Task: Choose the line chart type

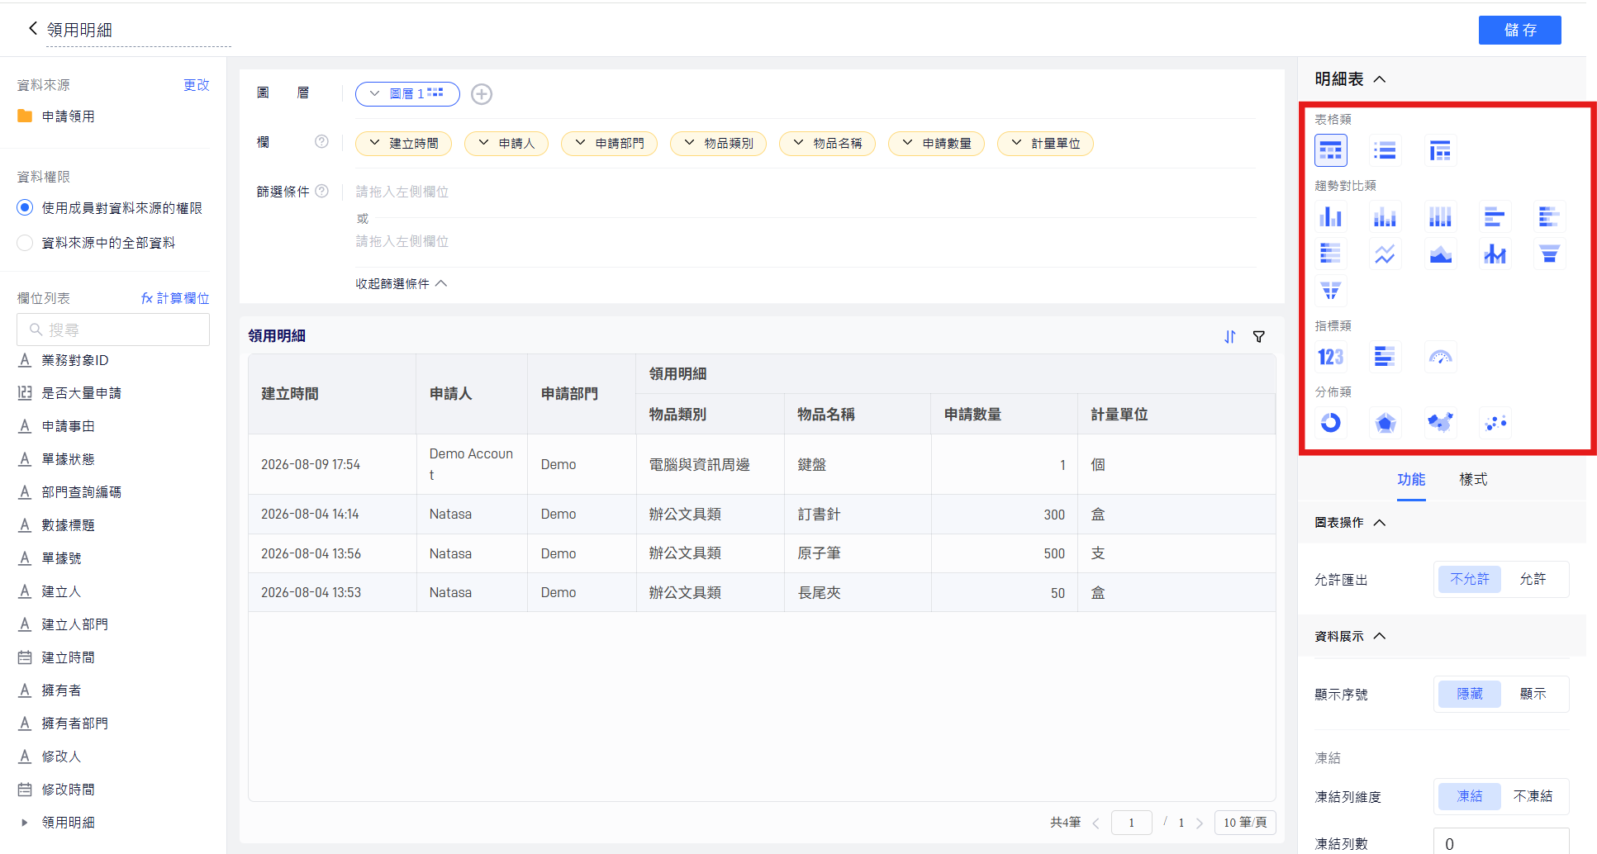Action: point(1385,254)
